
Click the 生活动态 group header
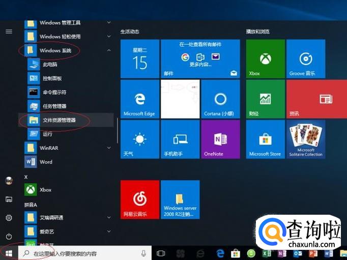pyautogui.click(x=130, y=32)
